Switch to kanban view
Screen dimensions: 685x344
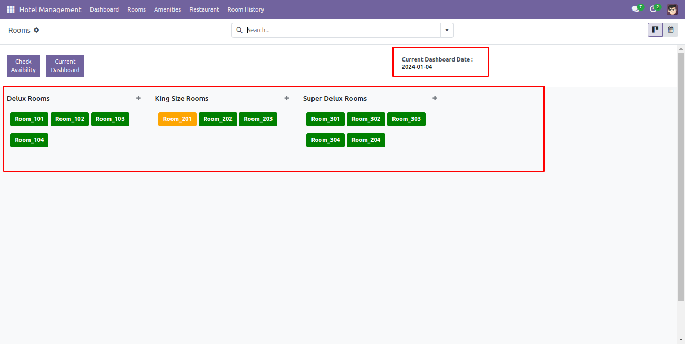(x=655, y=30)
